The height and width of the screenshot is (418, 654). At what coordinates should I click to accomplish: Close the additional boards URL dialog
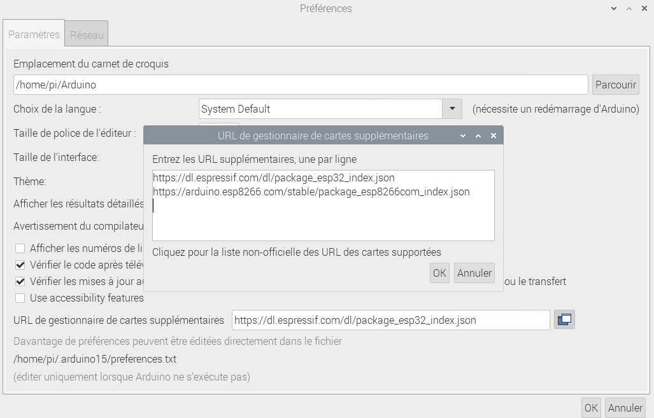[494, 136]
